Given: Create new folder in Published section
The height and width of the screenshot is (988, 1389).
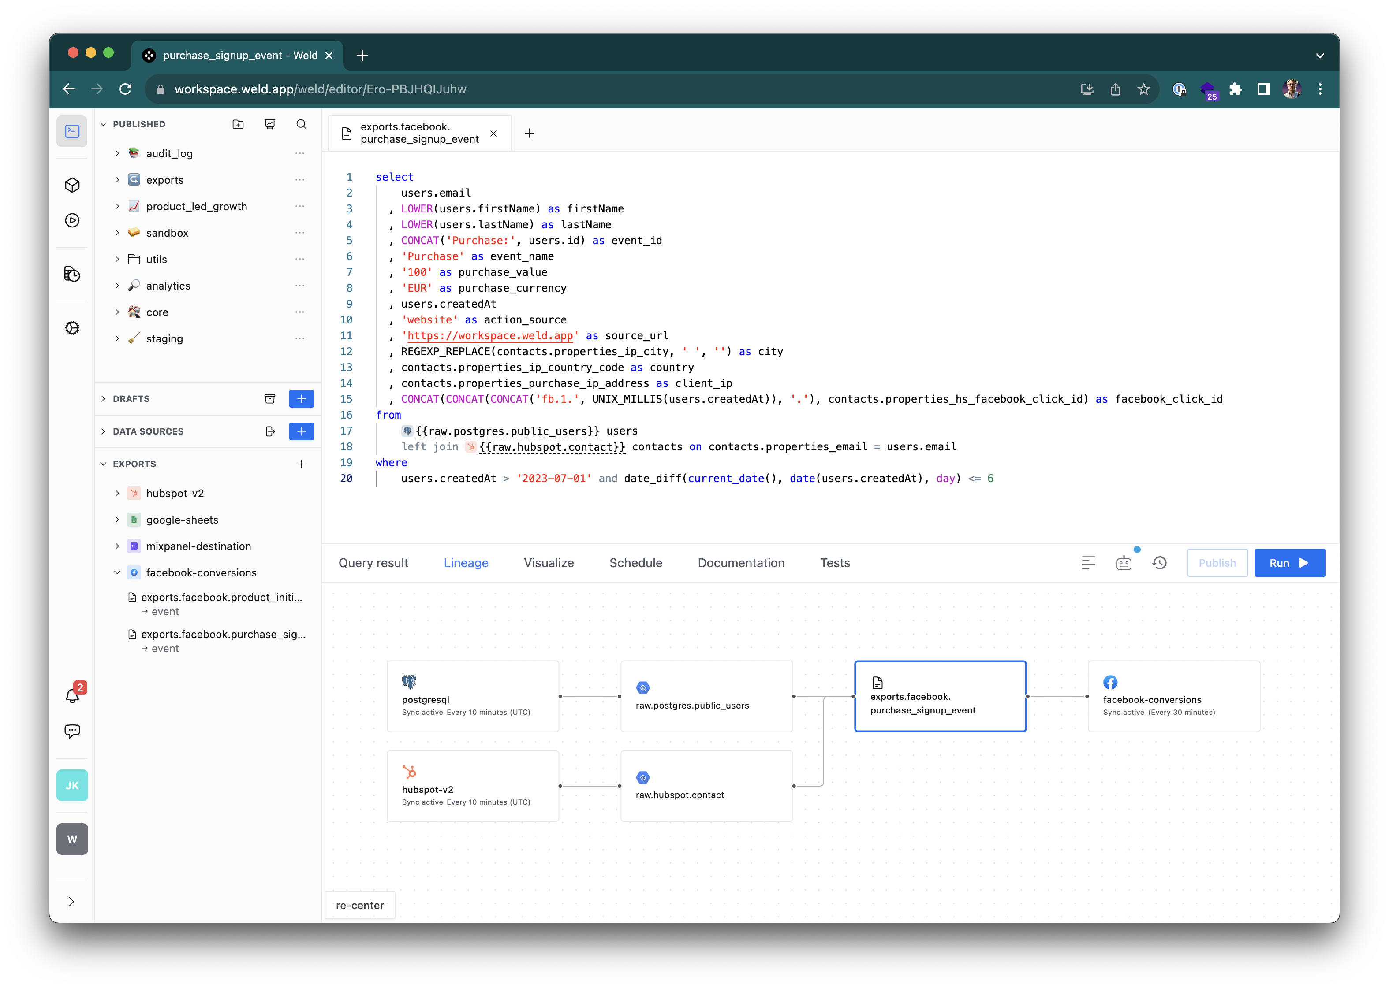Looking at the screenshot, I should (x=238, y=124).
